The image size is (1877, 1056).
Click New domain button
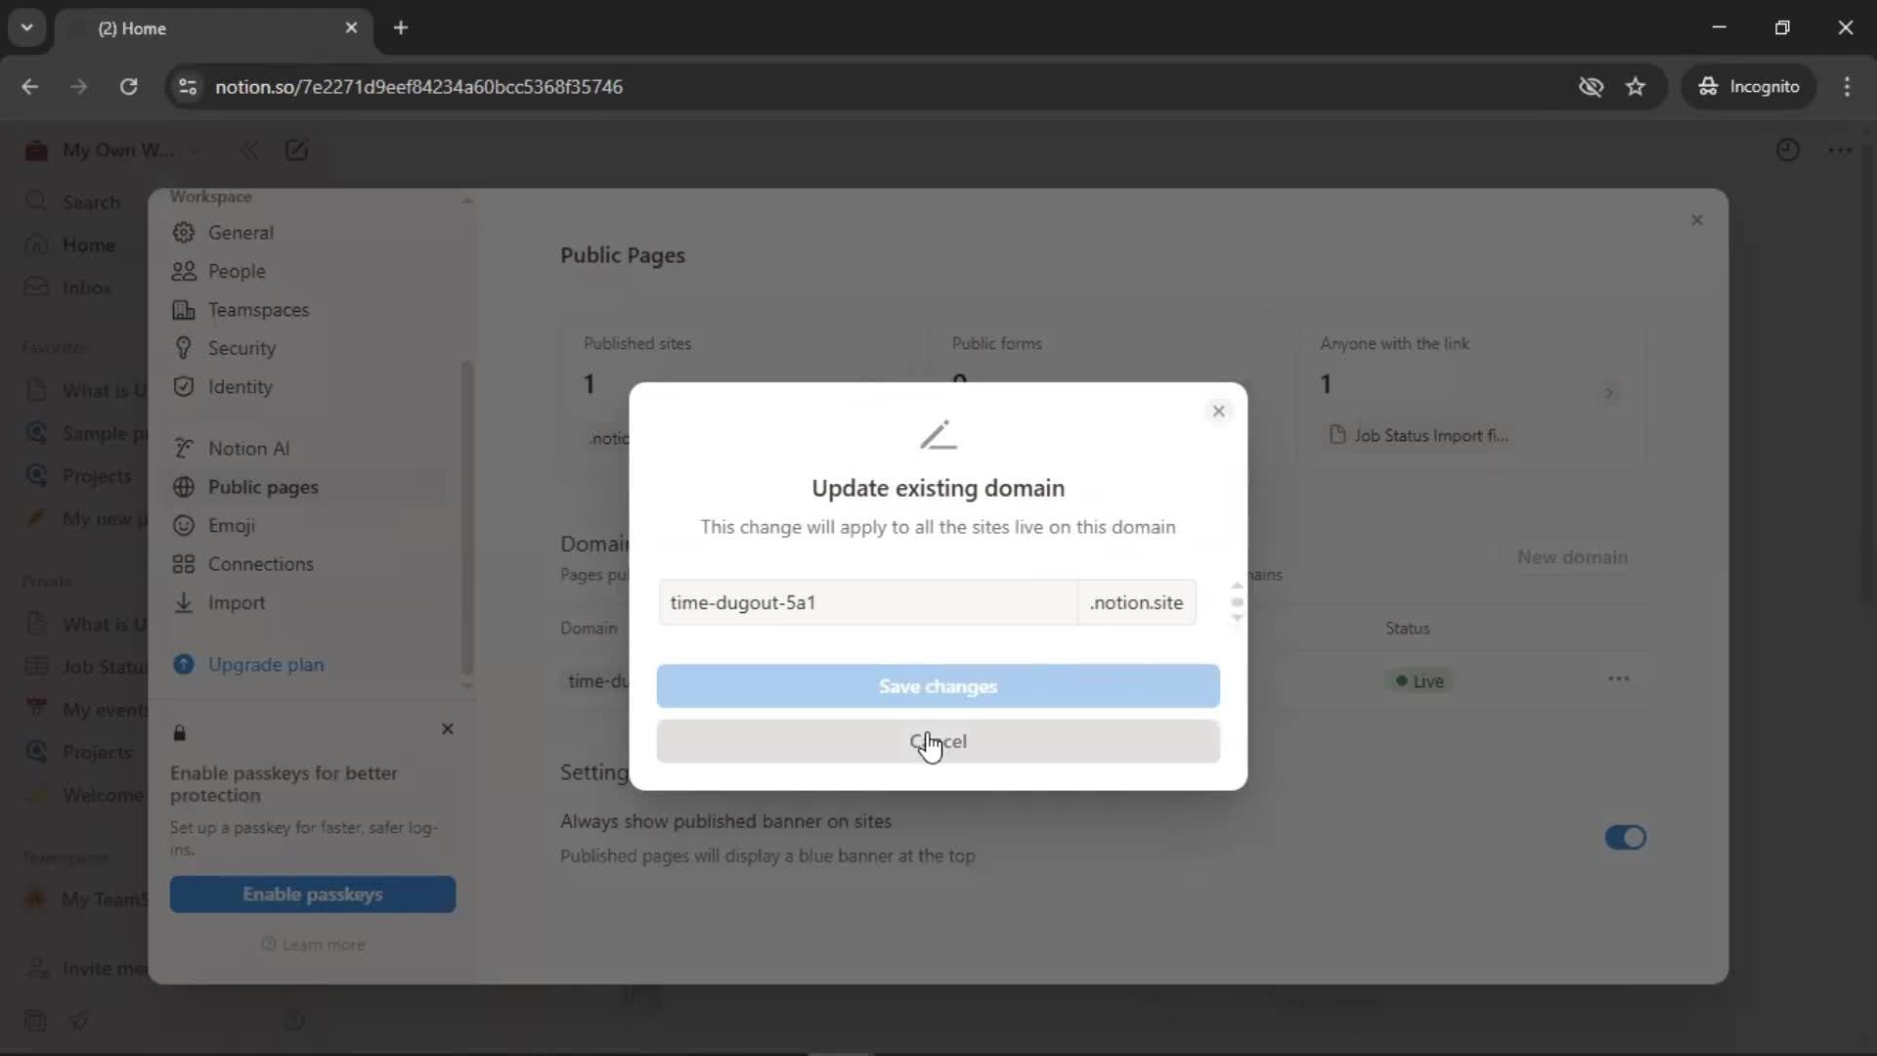point(1572,556)
